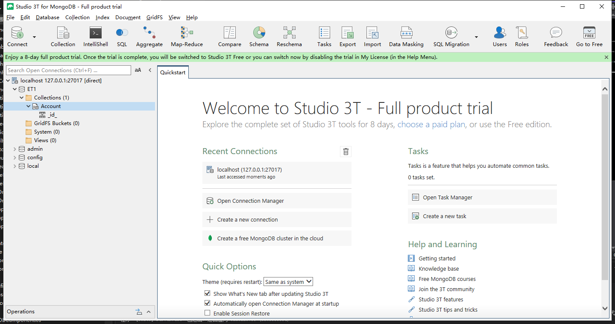The image size is (615, 324).
Task: Open the SQL Migration tool
Action: click(x=451, y=37)
